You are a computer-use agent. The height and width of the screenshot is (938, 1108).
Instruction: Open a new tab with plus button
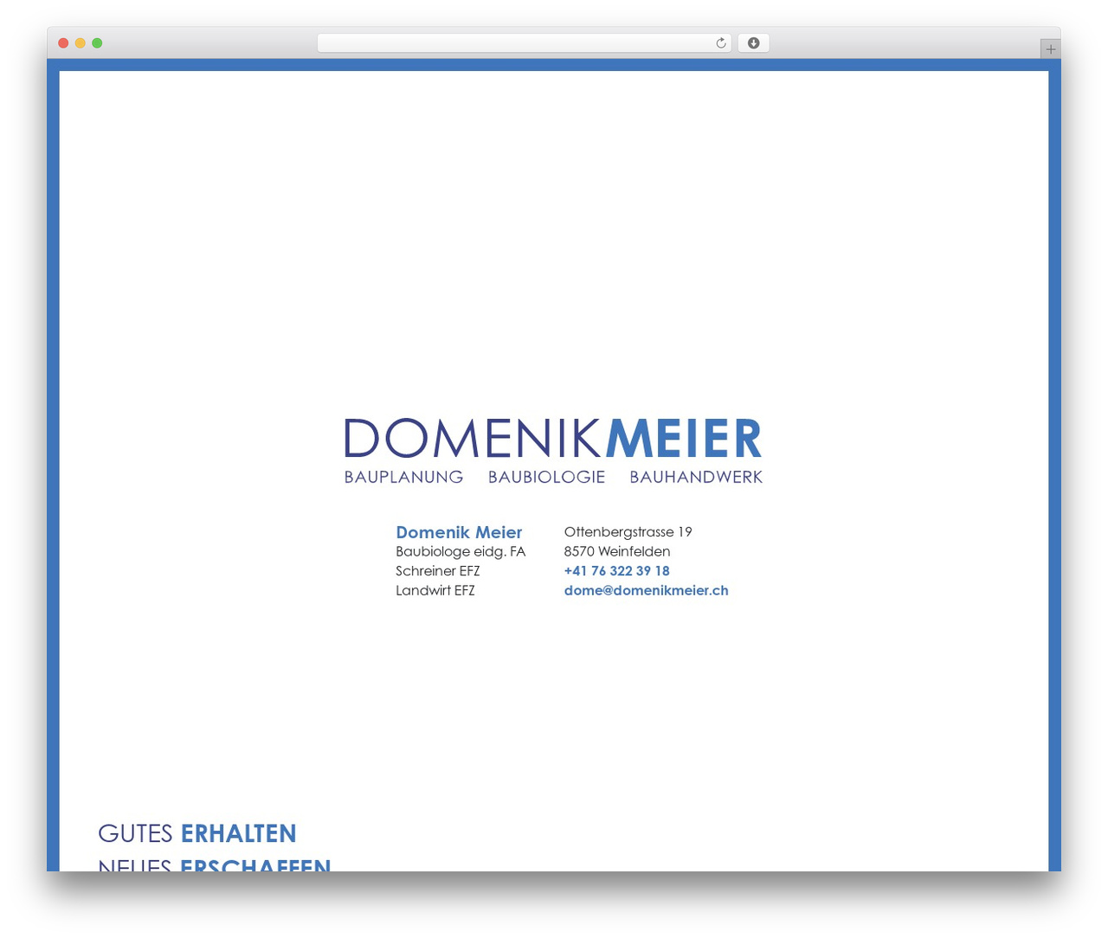tap(1050, 49)
